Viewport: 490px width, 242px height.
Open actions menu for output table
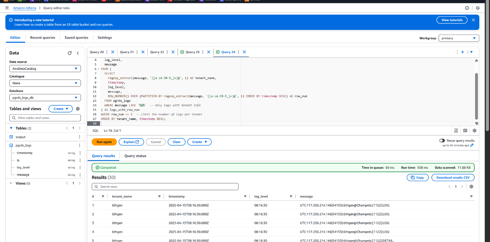click(80, 137)
